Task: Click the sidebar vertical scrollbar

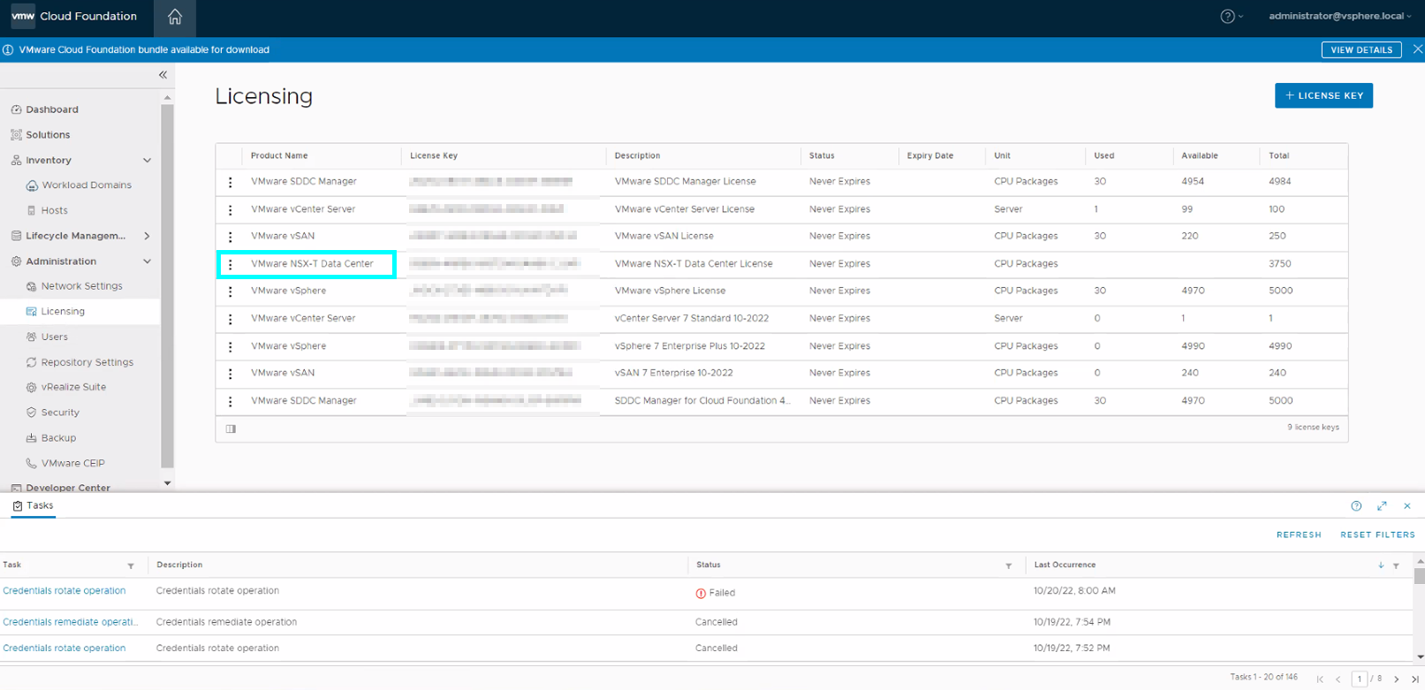Action: pyautogui.click(x=167, y=285)
